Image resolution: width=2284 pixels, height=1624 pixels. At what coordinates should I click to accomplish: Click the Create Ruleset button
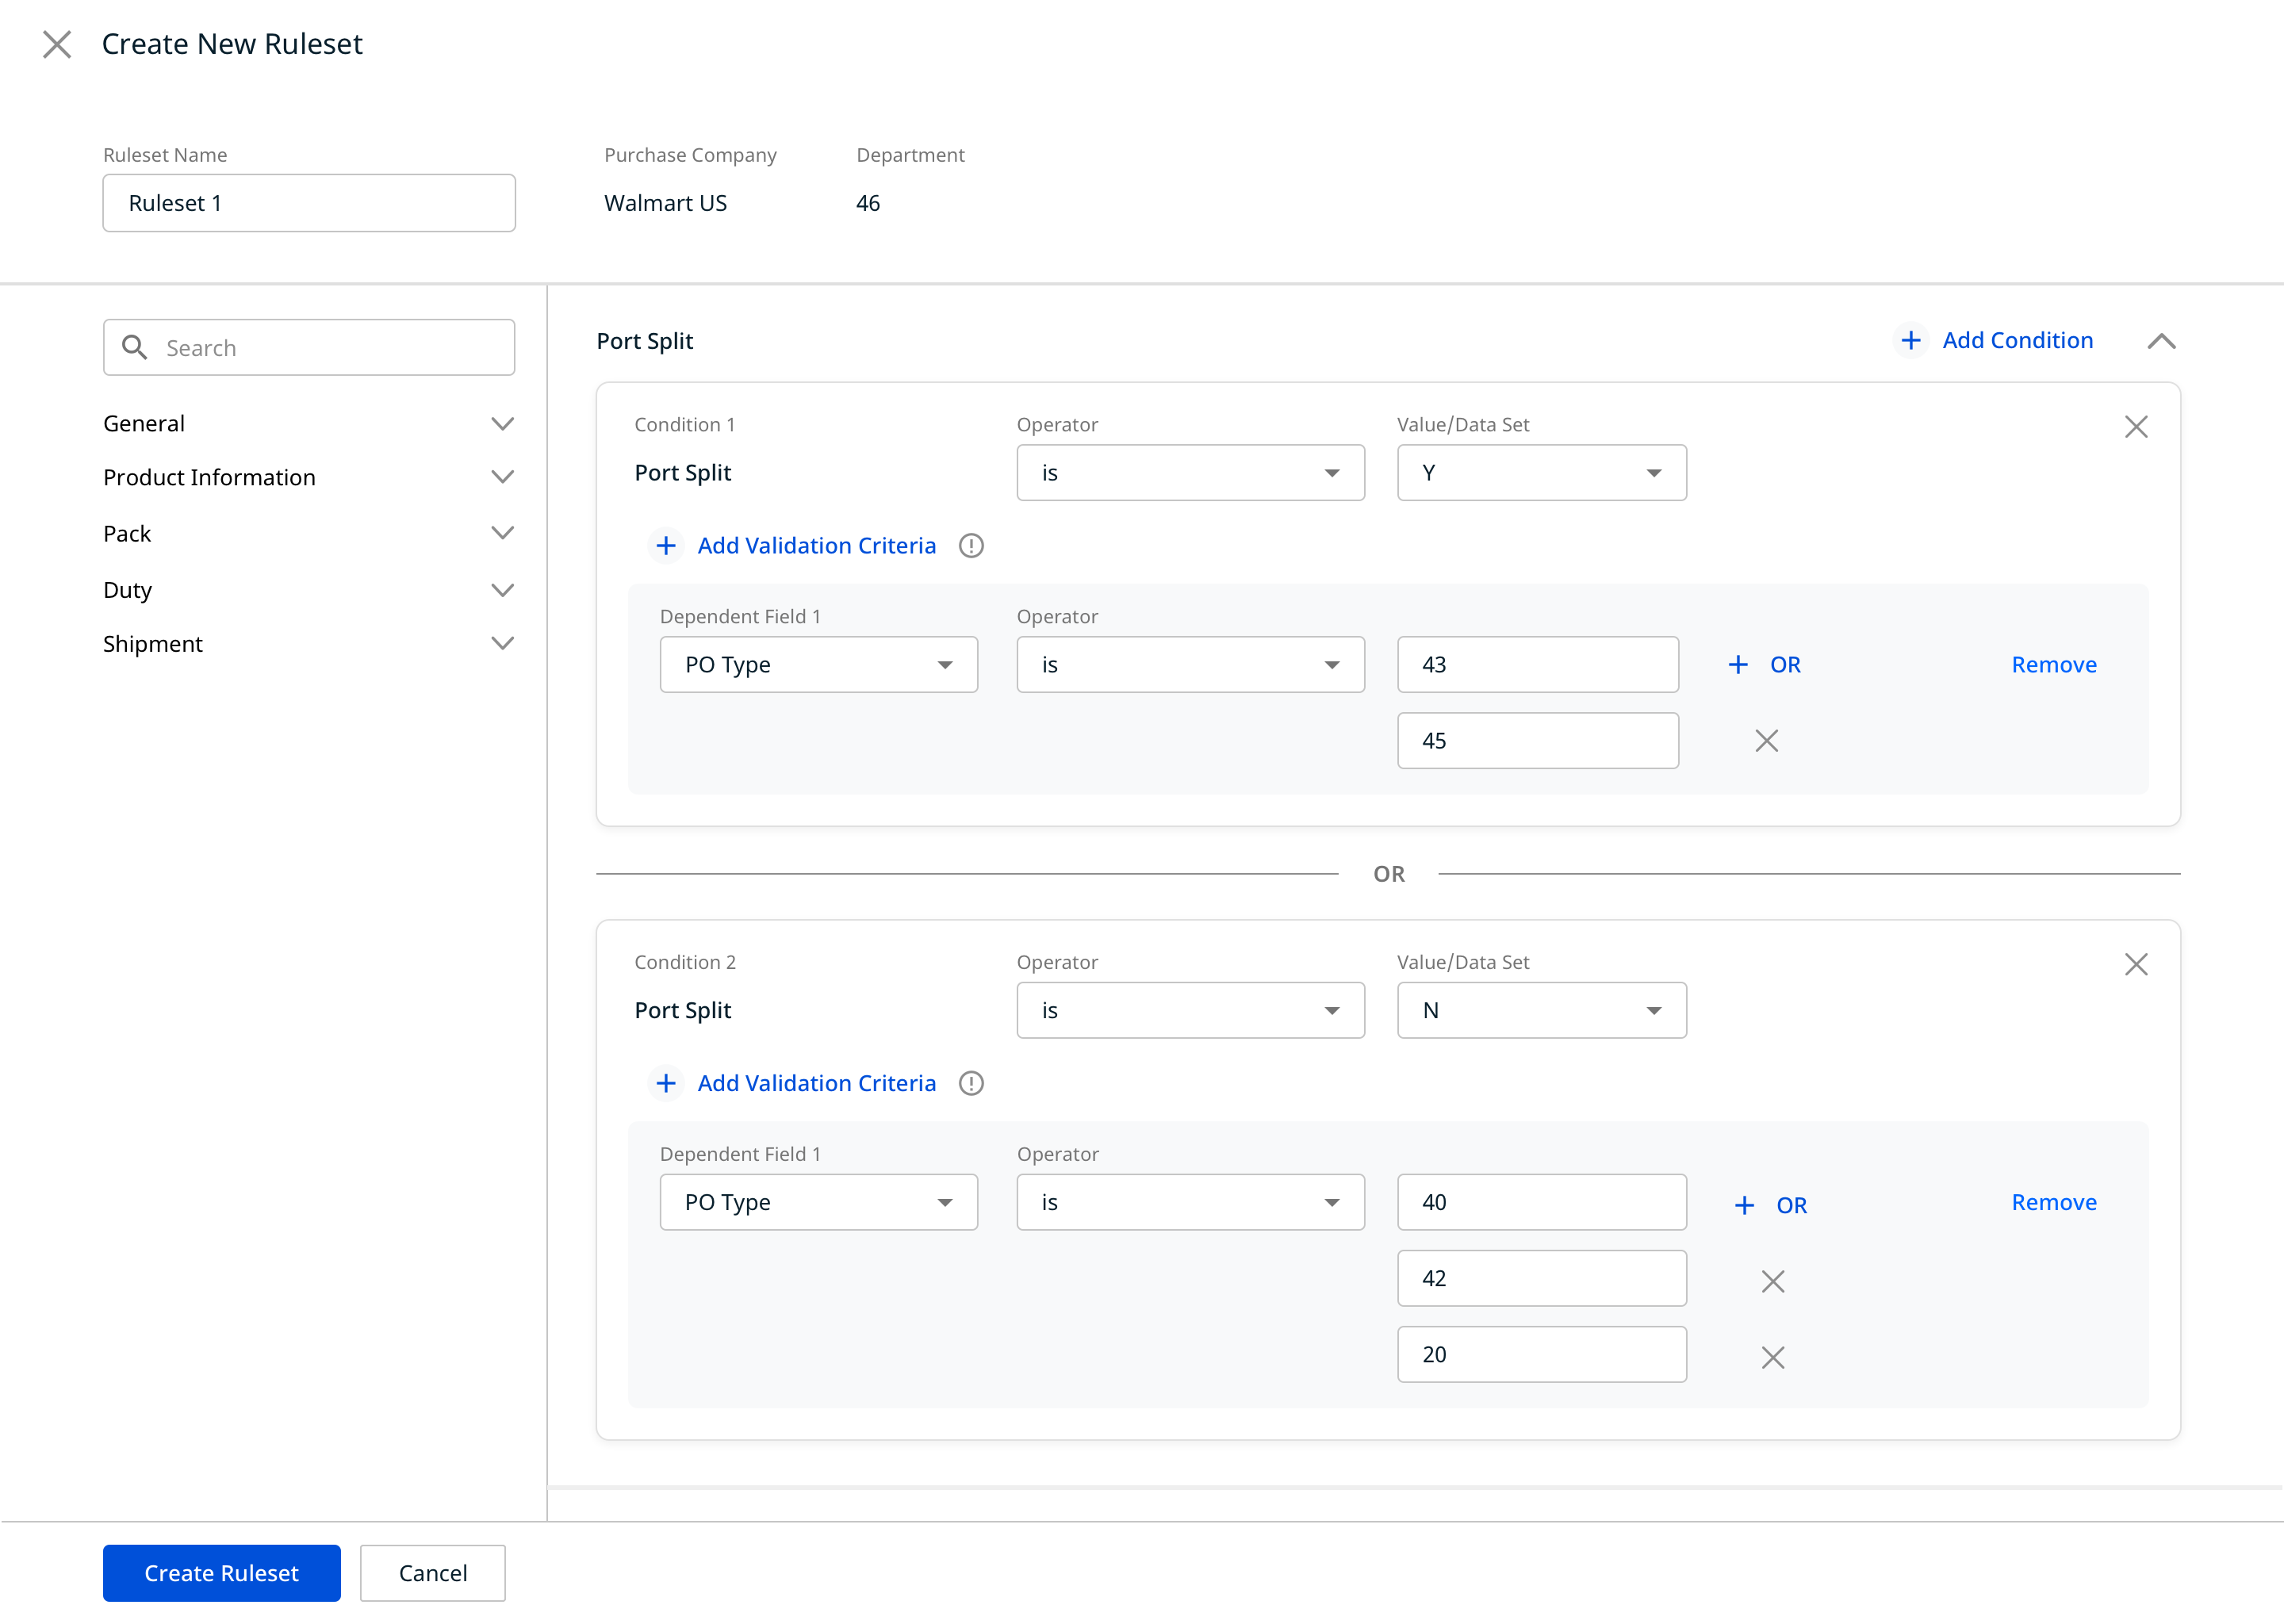click(x=221, y=1572)
